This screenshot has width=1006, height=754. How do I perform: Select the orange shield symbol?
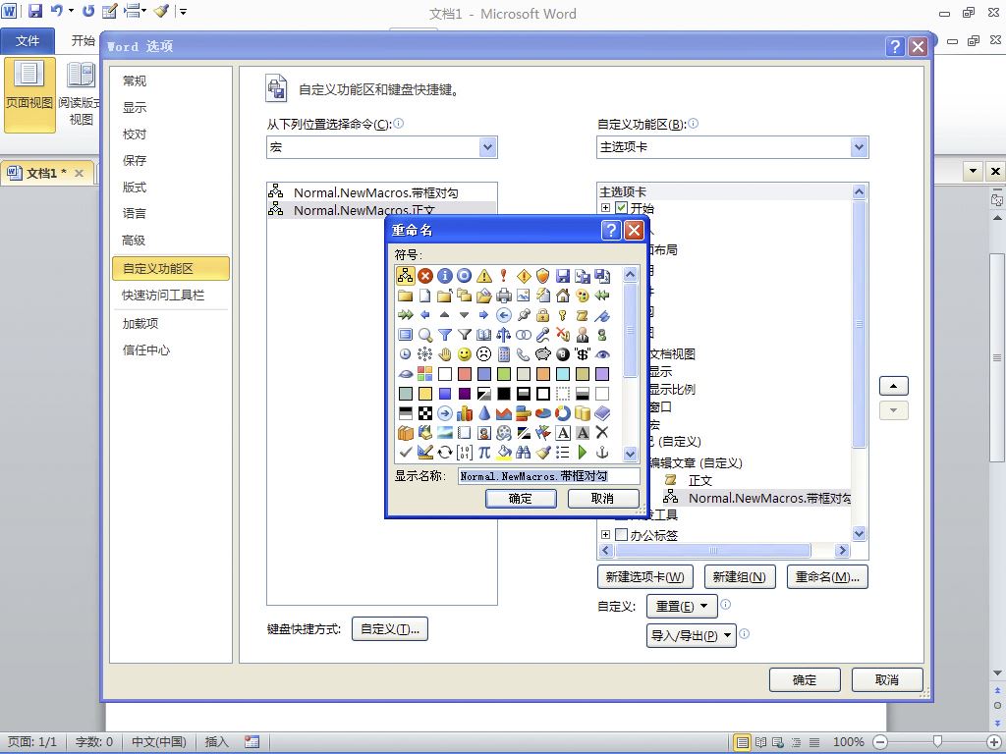(542, 276)
